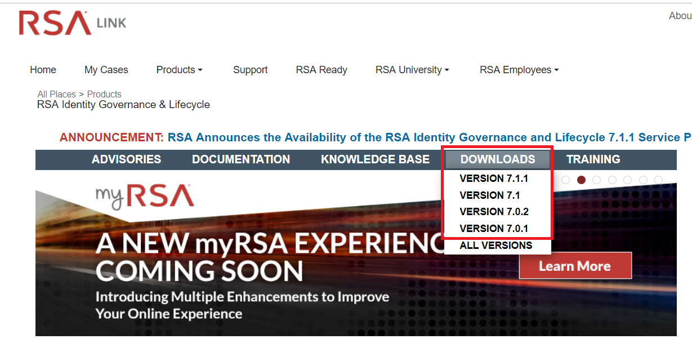Navigate to the All Places breadcrumb

(56, 94)
